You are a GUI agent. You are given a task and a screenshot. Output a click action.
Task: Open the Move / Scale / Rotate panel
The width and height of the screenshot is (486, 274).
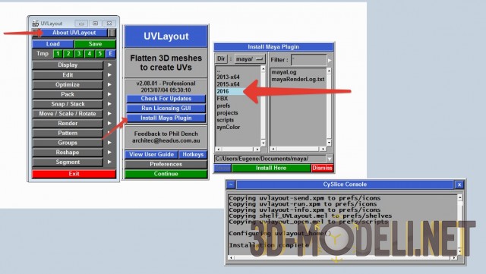(x=68, y=114)
